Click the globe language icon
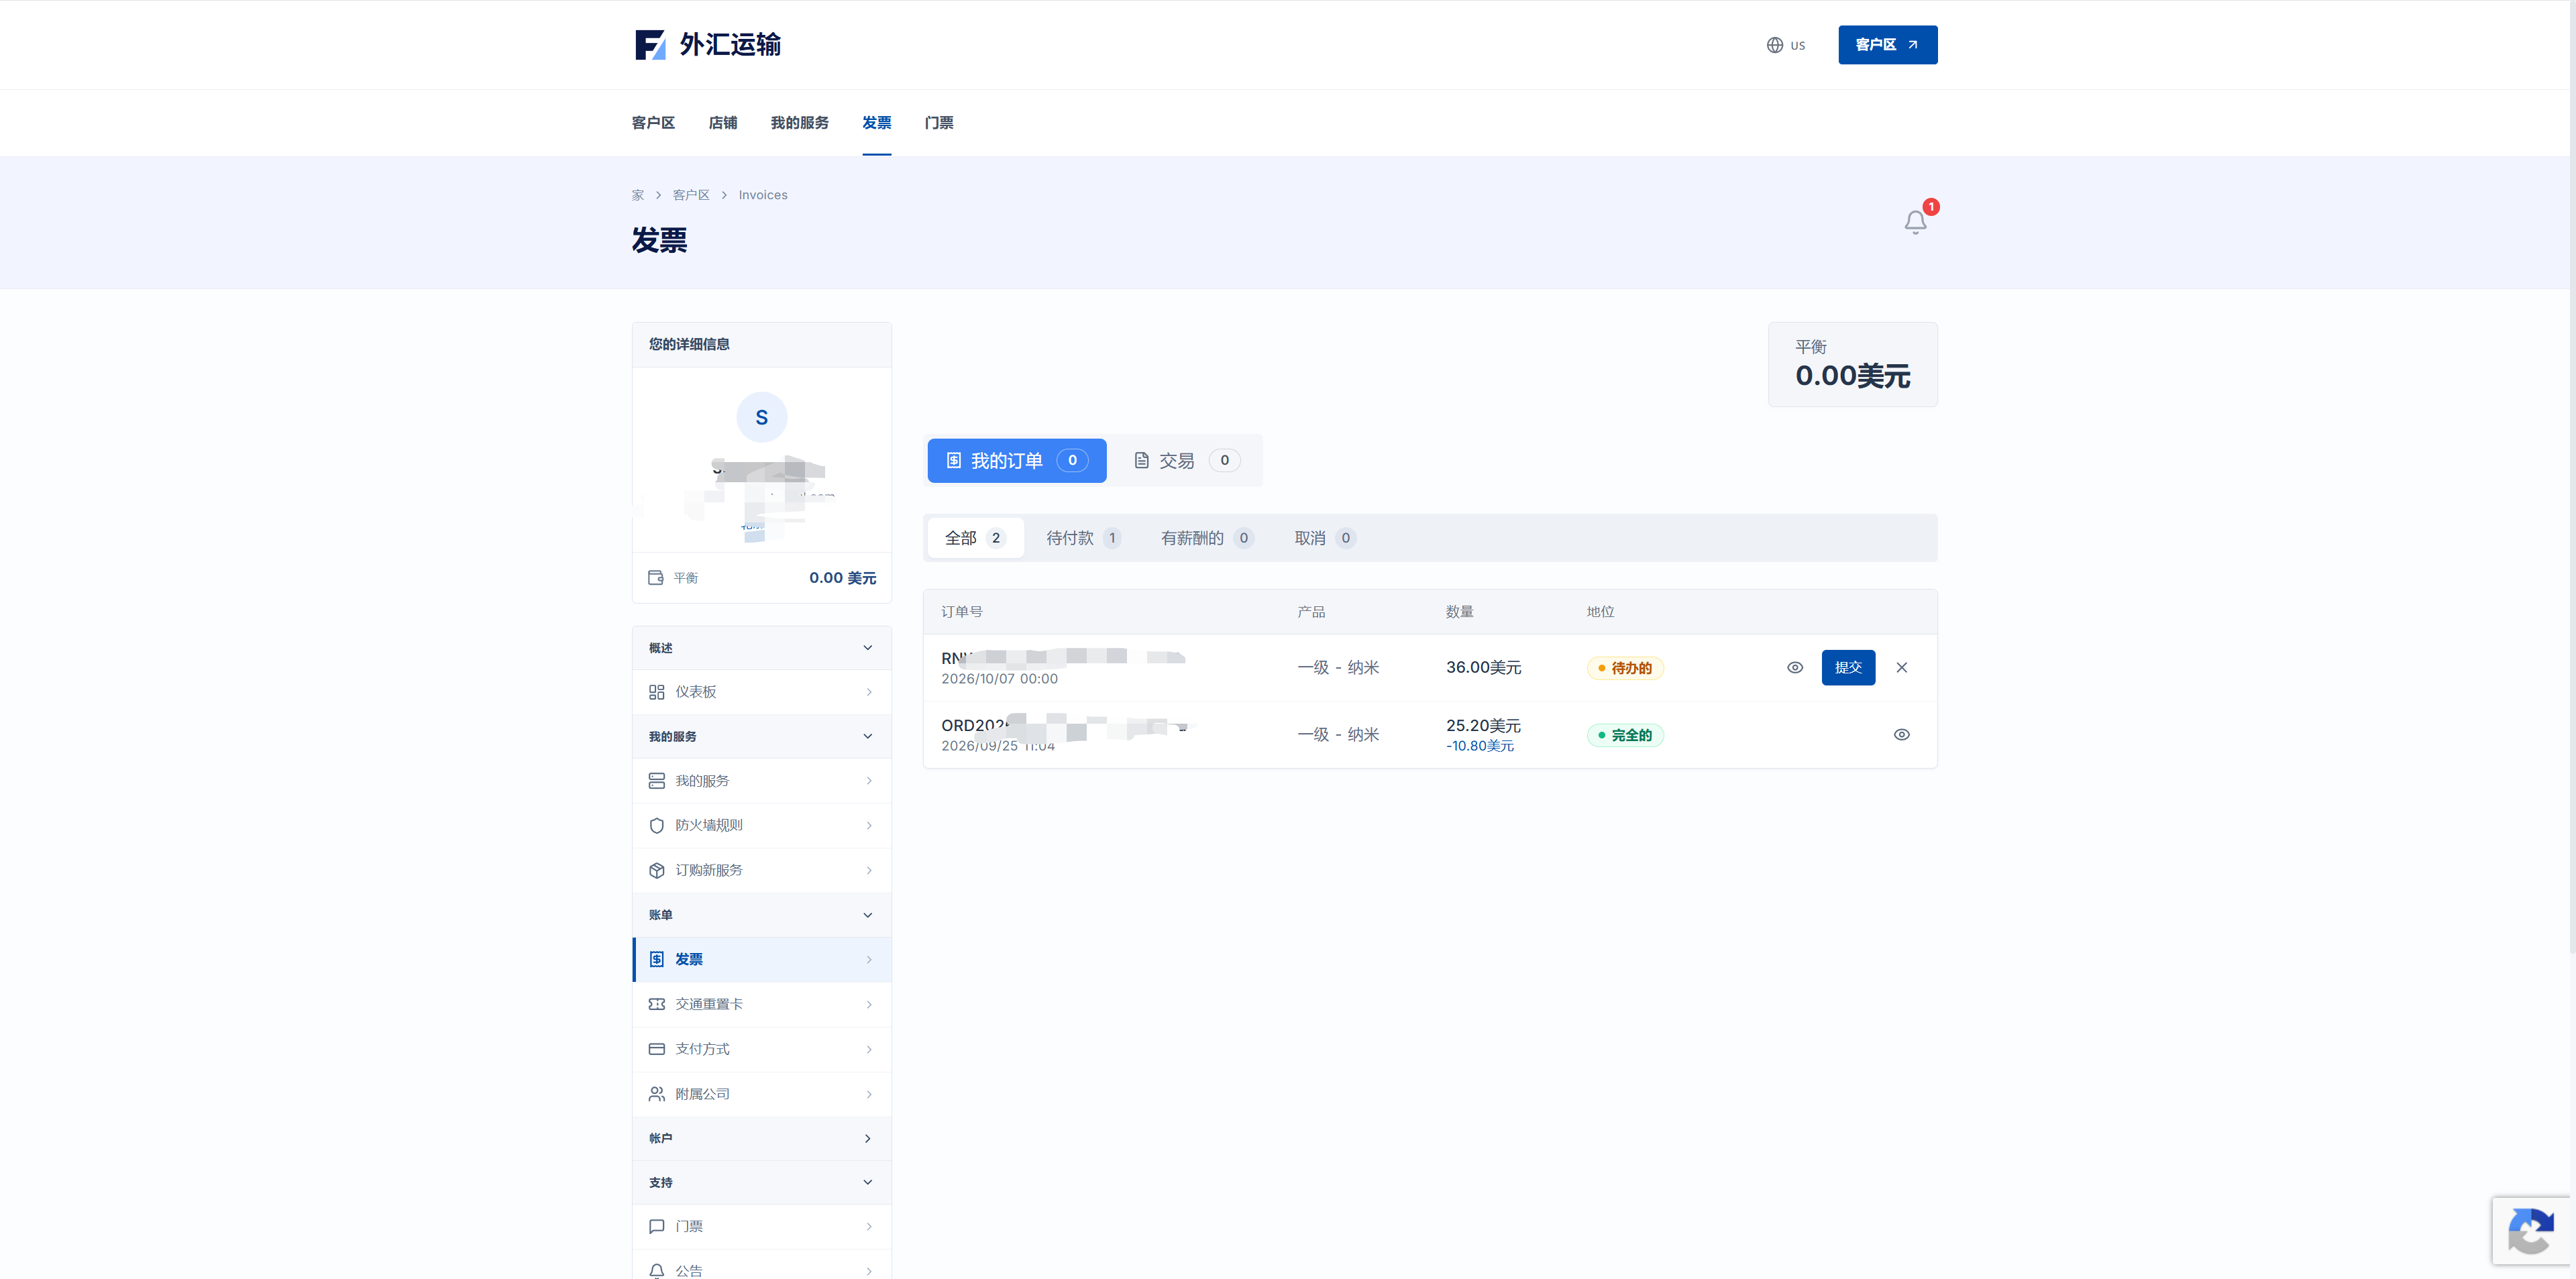Screen dimensions: 2576x1279 pyautogui.click(x=1775, y=45)
